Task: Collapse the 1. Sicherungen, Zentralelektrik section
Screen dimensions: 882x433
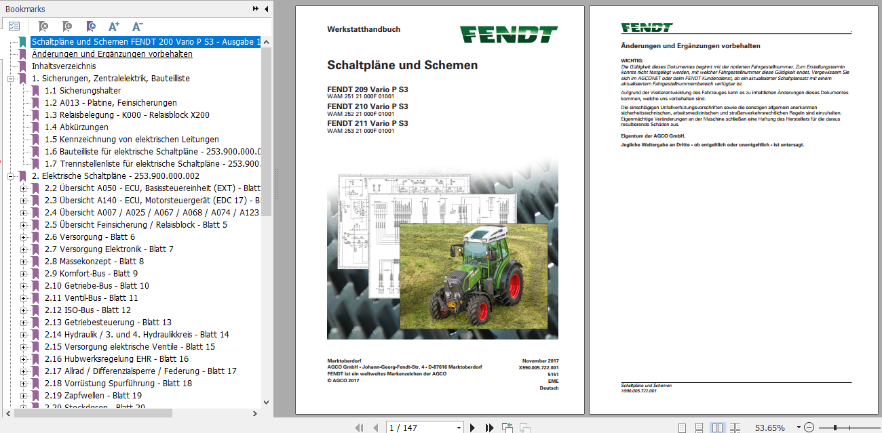Action: tap(10, 79)
